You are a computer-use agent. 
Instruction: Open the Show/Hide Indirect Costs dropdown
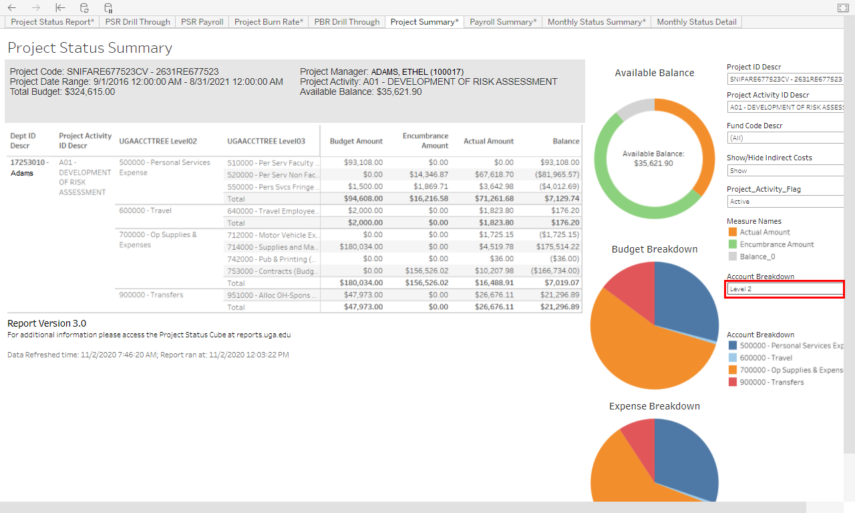pyautogui.click(x=785, y=170)
